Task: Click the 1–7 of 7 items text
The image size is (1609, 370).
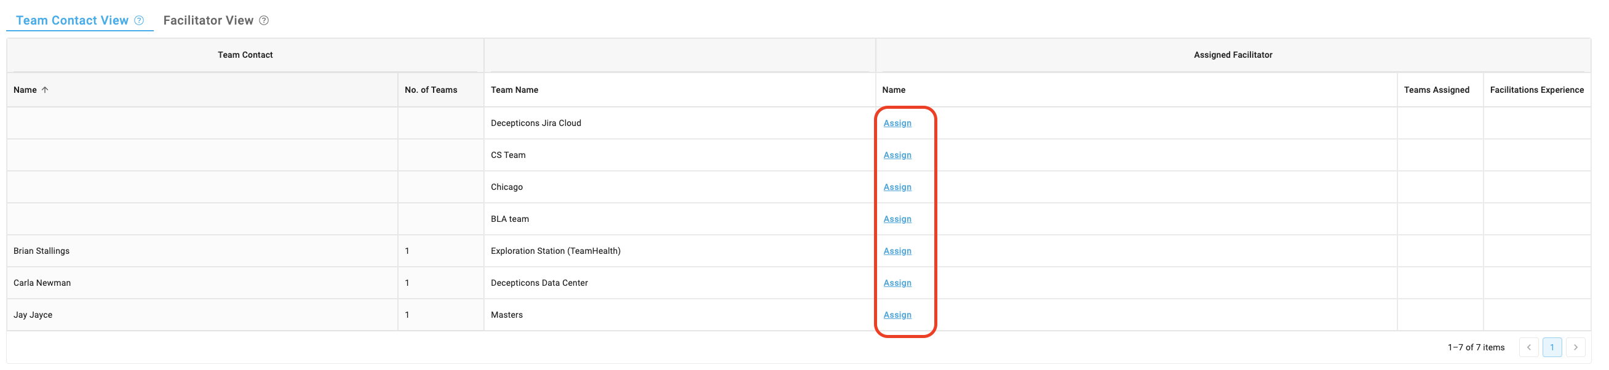Action: [x=1476, y=347]
